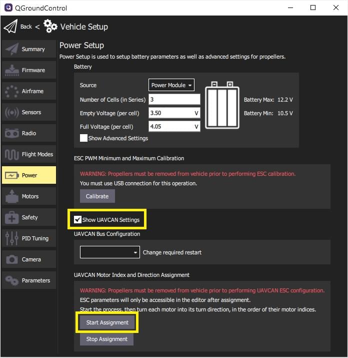The height and width of the screenshot is (358, 348).
Task: Select the Safety setup page
Action: pyautogui.click(x=29, y=217)
